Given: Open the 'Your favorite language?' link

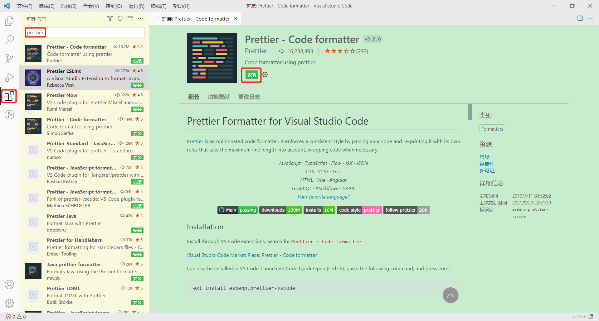Looking at the screenshot, I should click(x=324, y=197).
